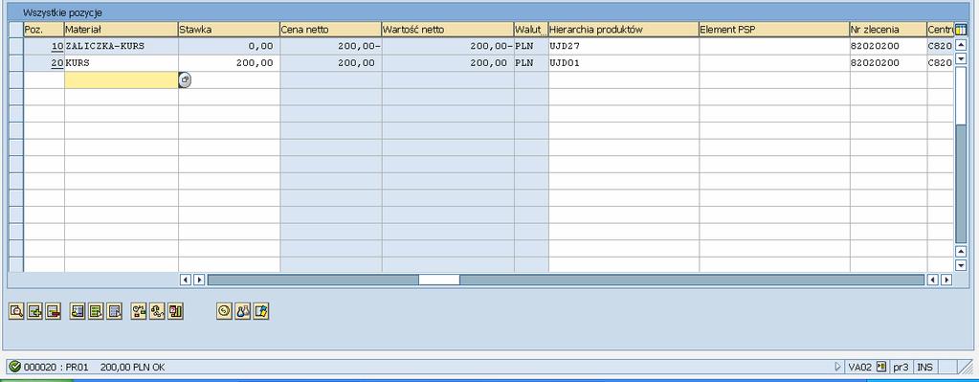Click the 200,00 Stawka cell of item 20
979x382 pixels.
tap(229, 63)
